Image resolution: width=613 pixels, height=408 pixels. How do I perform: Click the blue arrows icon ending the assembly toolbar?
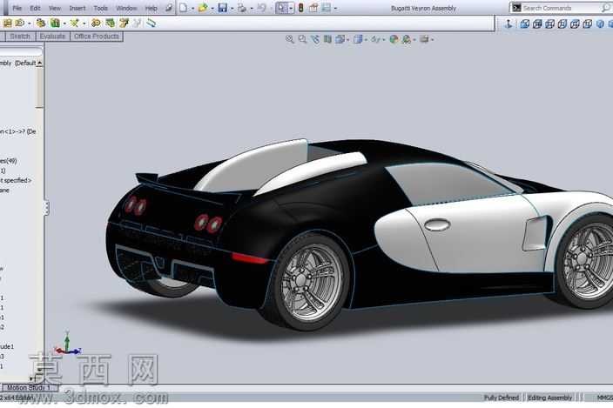pos(151,23)
